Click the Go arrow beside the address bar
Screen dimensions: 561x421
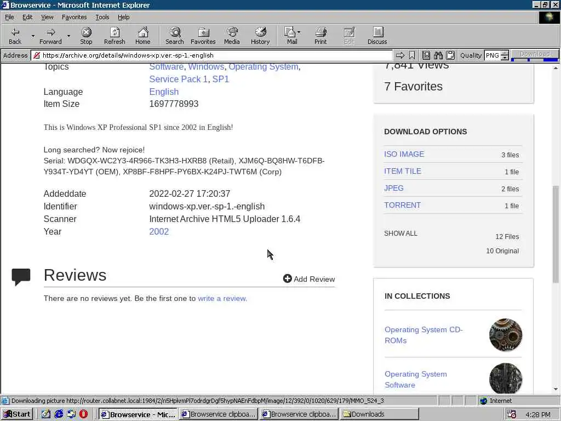400,55
